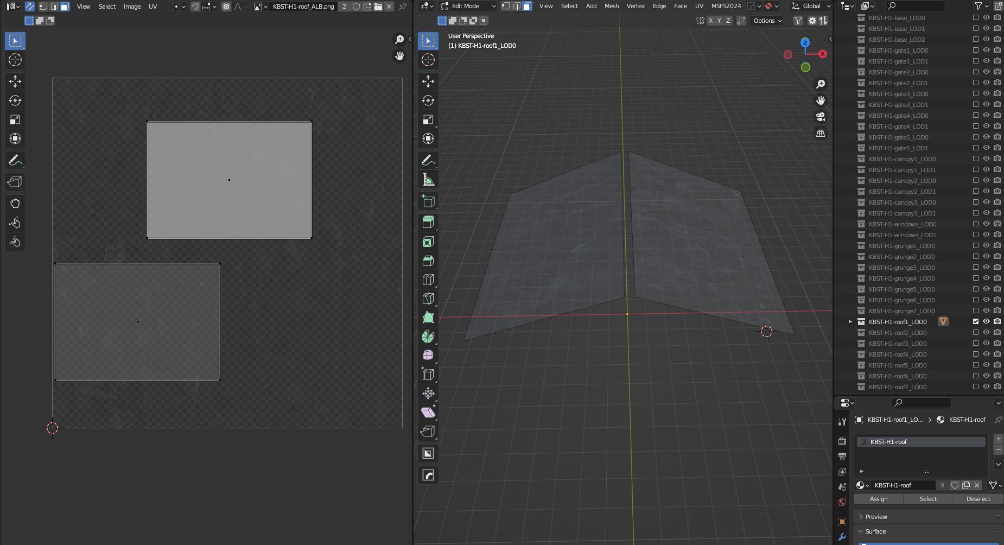The image size is (1004, 545).
Task: Select the Grab tool in UV editor
Action: point(15,204)
